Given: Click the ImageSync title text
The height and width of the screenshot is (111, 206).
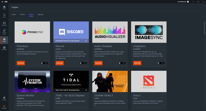Looking at the screenshot, I should [139, 46].
